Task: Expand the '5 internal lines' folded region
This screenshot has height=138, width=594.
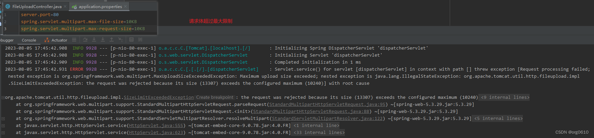Action: (x=498, y=119)
